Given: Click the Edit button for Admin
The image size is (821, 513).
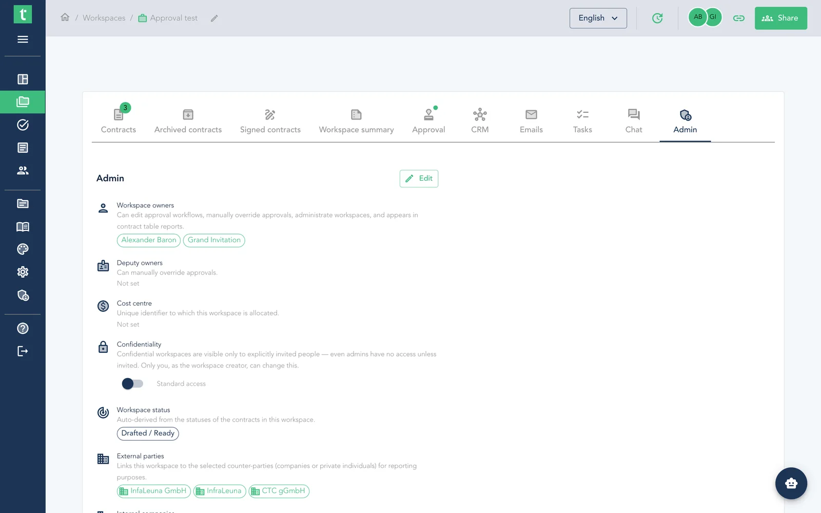Looking at the screenshot, I should click(x=419, y=179).
